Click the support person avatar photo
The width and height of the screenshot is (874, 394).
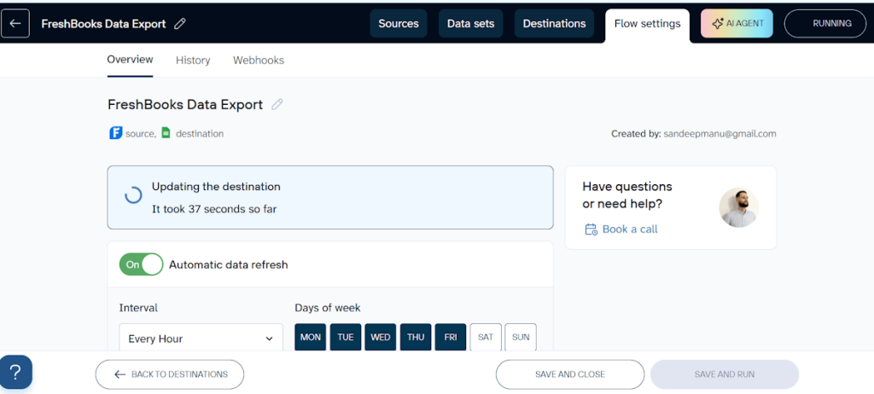point(738,207)
